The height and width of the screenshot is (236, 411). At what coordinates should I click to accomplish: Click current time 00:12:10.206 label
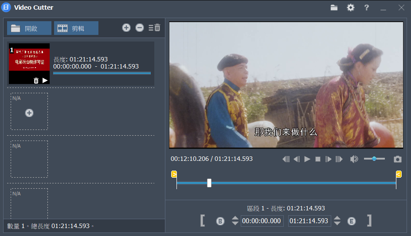[x=190, y=159]
